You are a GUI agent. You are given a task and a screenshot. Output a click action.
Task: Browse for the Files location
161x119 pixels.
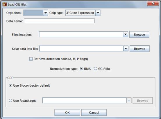[139, 34]
